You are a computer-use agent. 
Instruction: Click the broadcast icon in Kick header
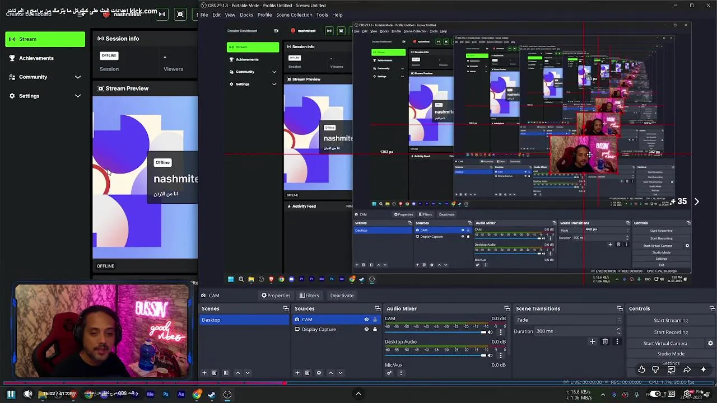(x=162, y=14)
